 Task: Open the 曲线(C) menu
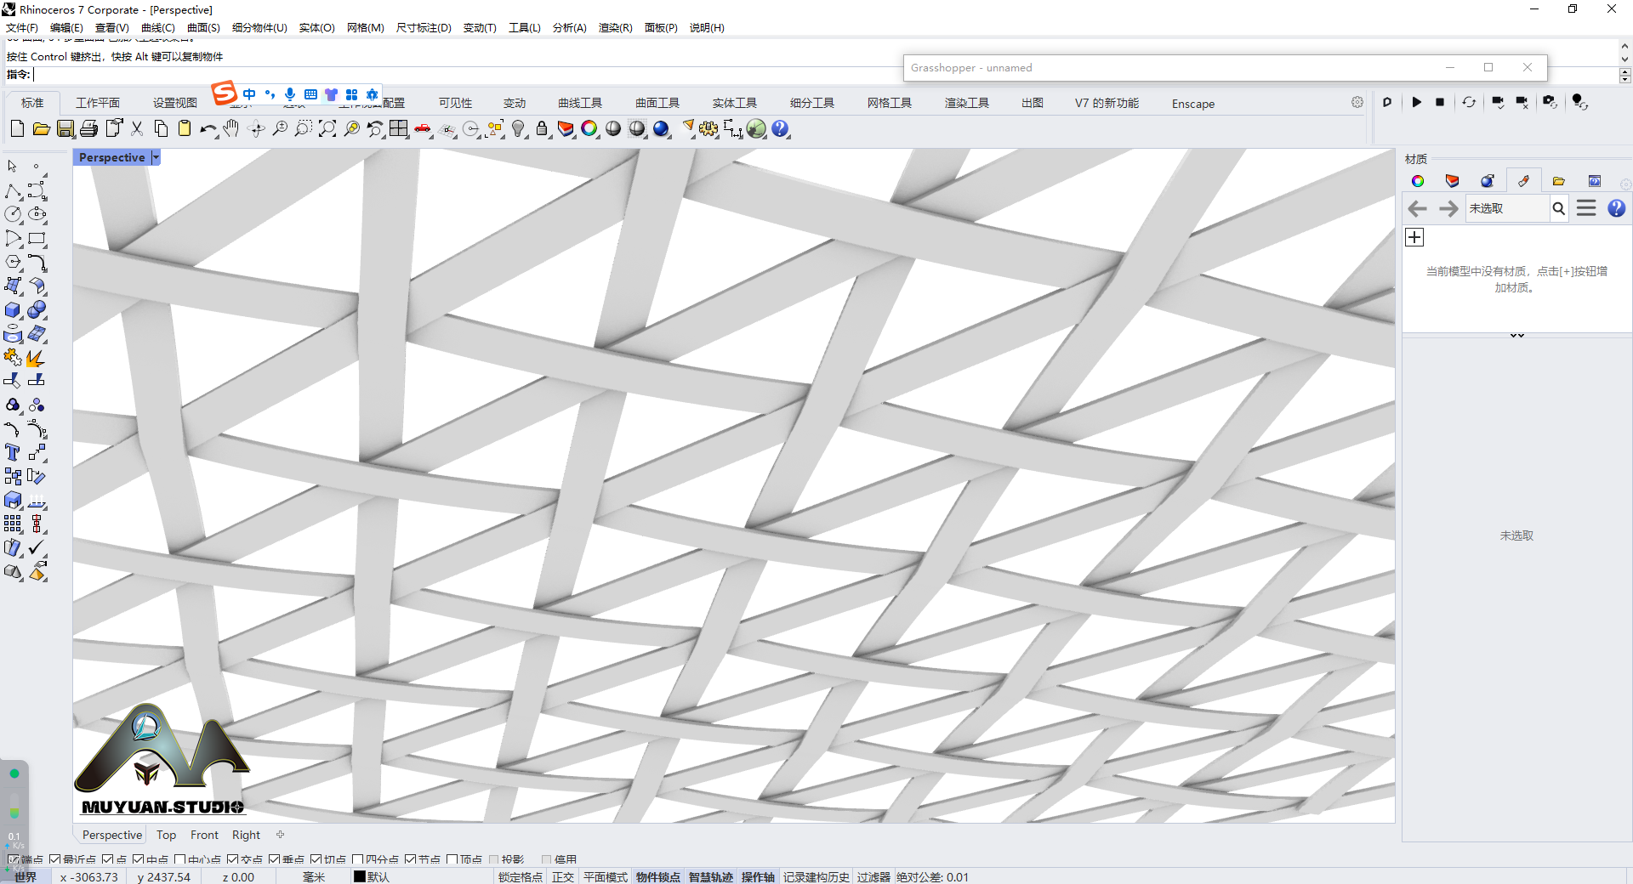(158, 27)
